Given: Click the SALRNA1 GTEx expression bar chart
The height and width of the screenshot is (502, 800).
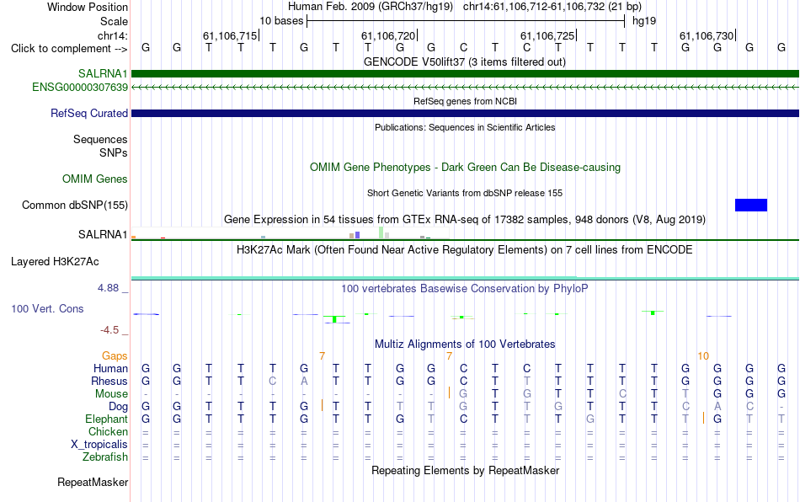Looking at the screenshot, I should click(290, 233).
